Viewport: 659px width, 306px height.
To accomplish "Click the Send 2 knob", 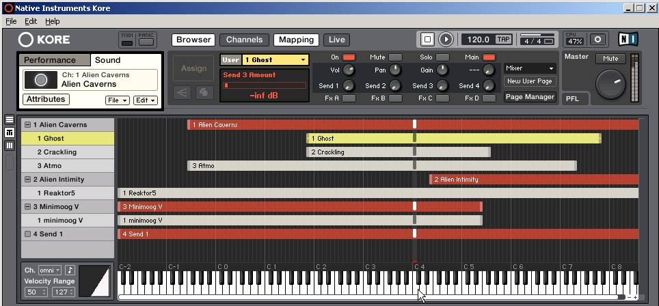I will coord(395,85).
